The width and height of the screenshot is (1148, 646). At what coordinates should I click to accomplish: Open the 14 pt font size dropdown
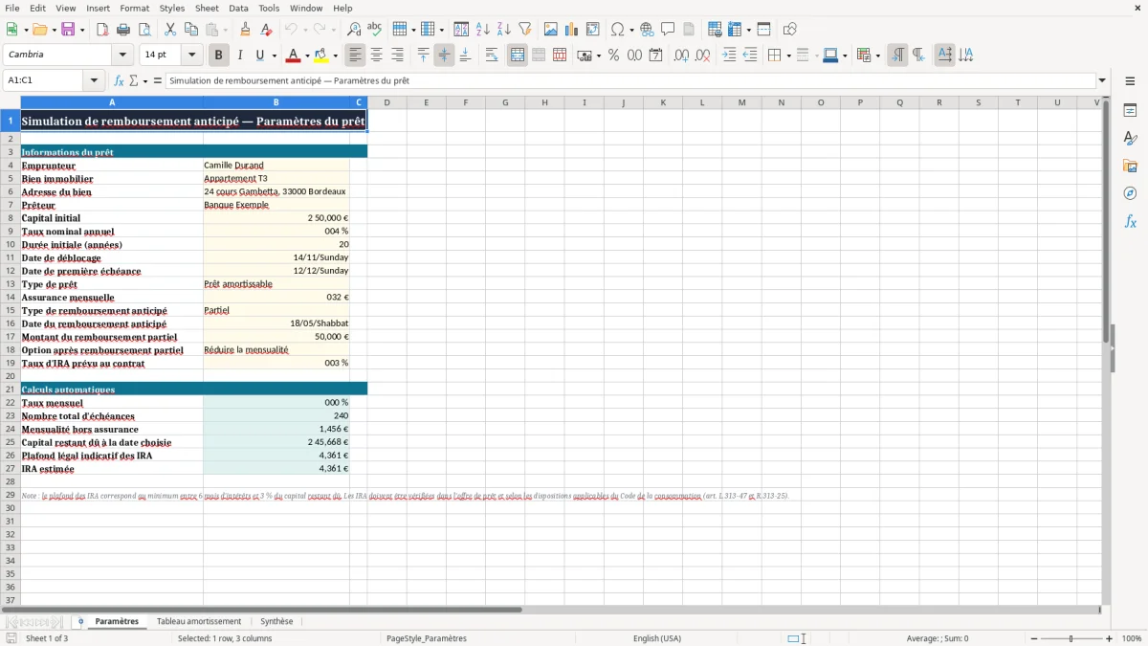pyautogui.click(x=191, y=56)
